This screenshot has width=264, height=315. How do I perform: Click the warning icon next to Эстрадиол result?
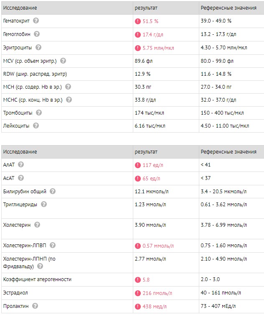point(137,293)
